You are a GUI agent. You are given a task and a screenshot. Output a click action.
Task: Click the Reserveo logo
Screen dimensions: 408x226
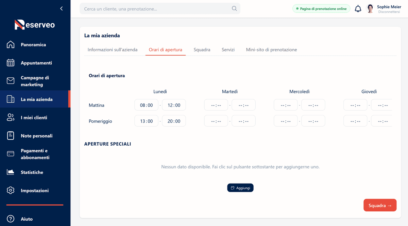[x=35, y=25]
